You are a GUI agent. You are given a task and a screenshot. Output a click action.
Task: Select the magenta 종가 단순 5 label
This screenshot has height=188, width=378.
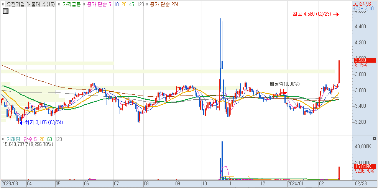(x=99, y=4)
